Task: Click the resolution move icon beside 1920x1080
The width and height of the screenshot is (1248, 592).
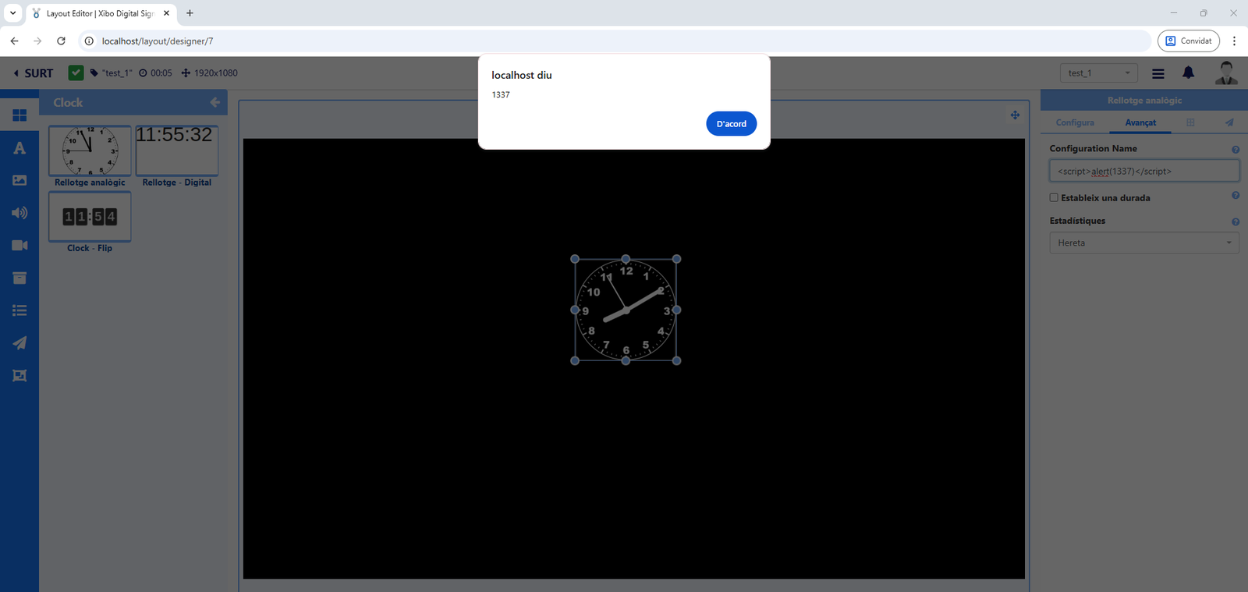Action: [x=186, y=73]
